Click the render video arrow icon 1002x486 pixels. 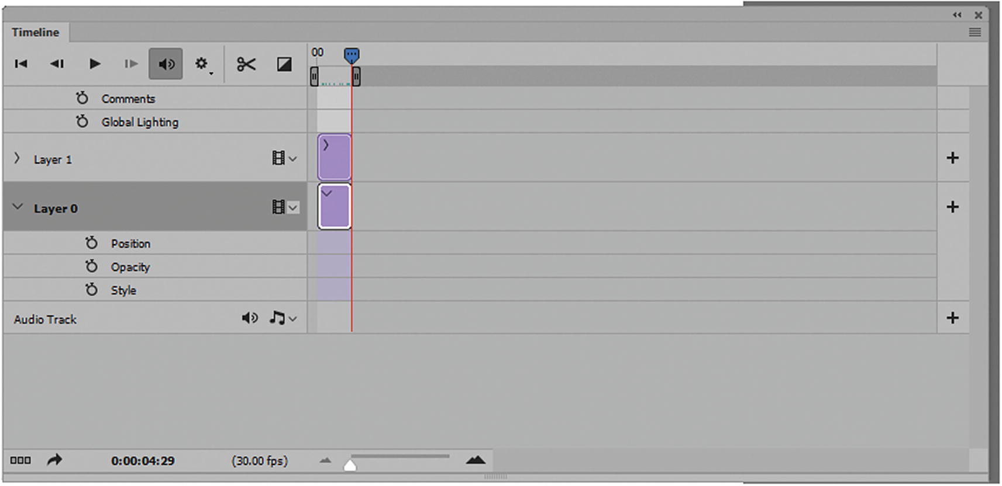[54, 460]
